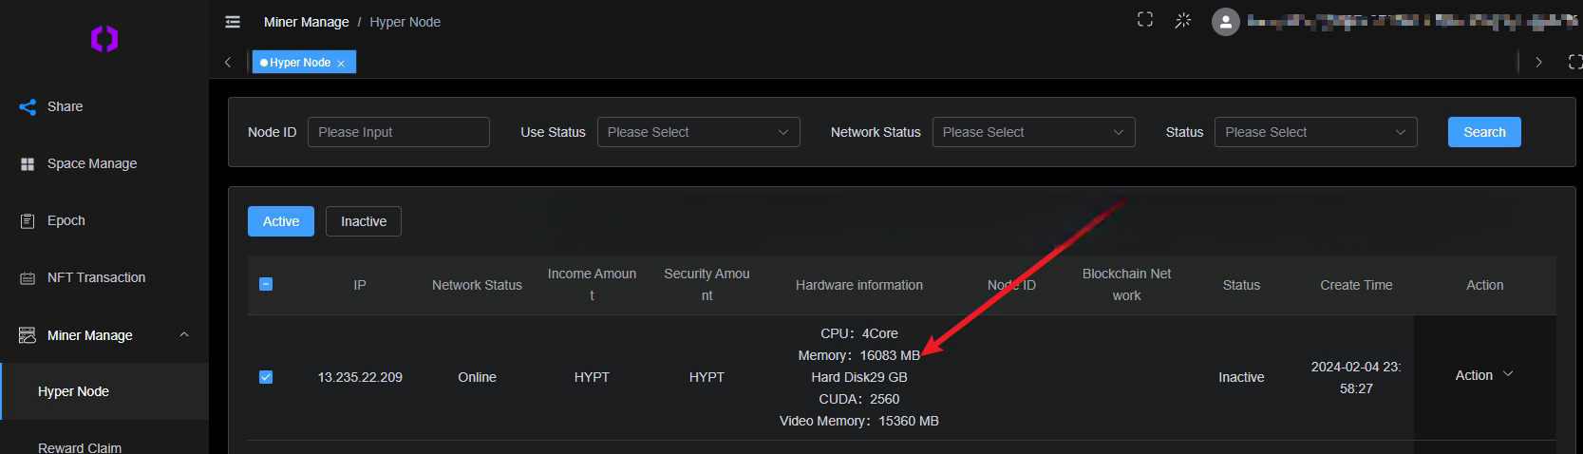The width and height of the screenshot is (1583, 454).
Task: Click the user avatar icon
Action: tap(1226, 22)
